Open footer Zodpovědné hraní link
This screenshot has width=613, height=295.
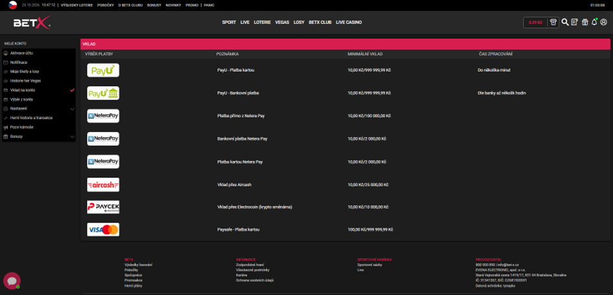[x=250, y=265]
